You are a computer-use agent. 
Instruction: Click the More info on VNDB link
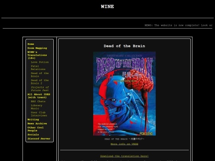click(x=124, y=144)
